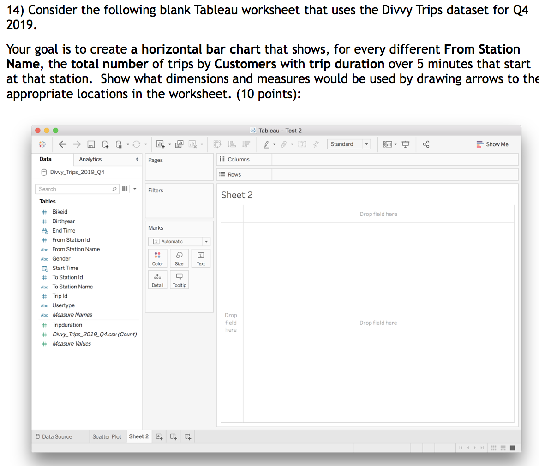Screen dimensions: 539x466
Task: Open the Scatter Plot sheet tab
Action: 107,436
